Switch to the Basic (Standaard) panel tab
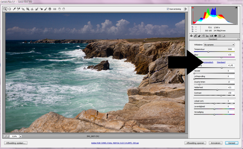This screenshot has height=149, width=243. [191, 36]
